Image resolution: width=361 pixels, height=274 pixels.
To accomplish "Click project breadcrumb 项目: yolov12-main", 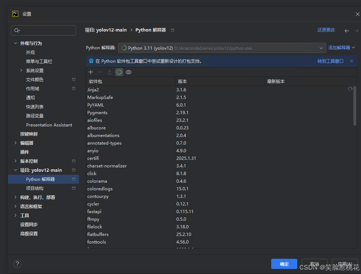I will (106, 30).
